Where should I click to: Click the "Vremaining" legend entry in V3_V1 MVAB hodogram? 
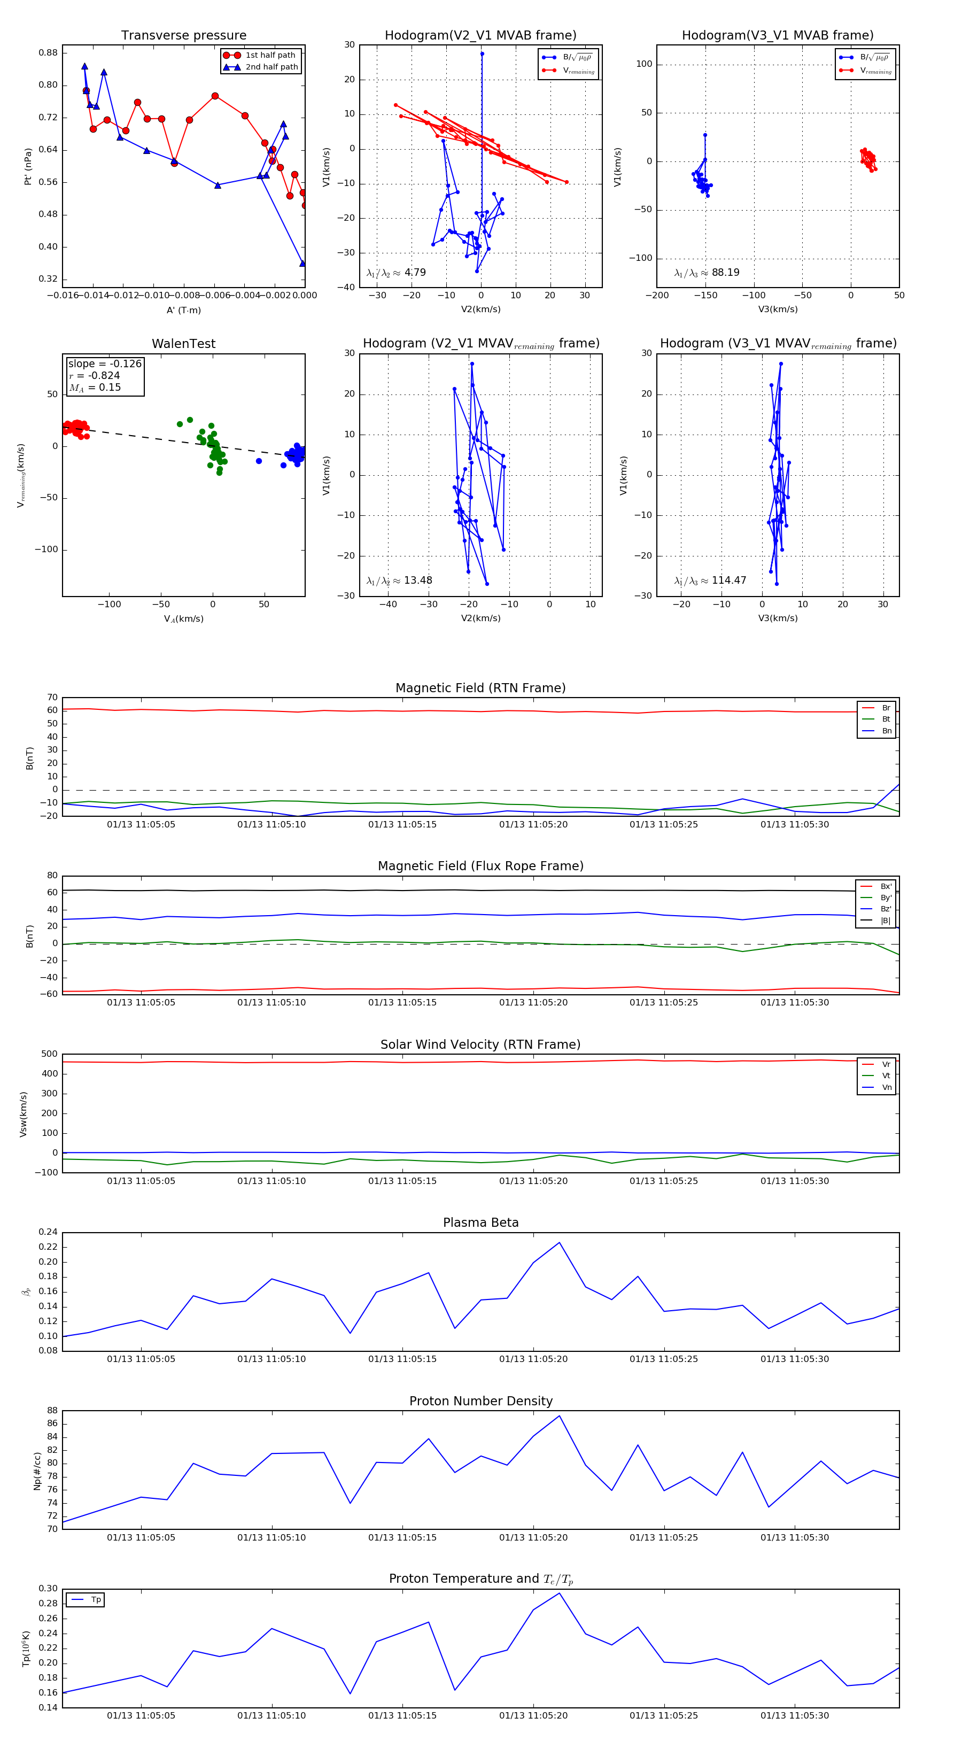click(x=866, y=71)
